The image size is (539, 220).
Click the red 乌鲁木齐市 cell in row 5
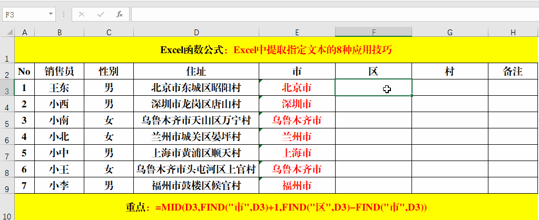[x=297, y=120]
